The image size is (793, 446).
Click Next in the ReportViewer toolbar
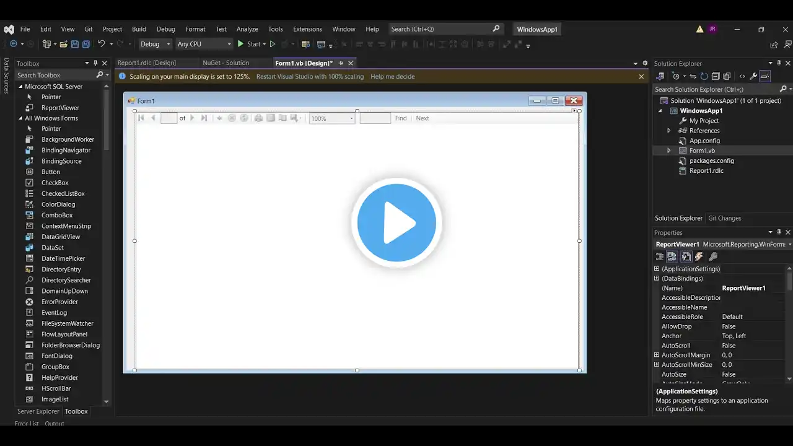[423, 118]
